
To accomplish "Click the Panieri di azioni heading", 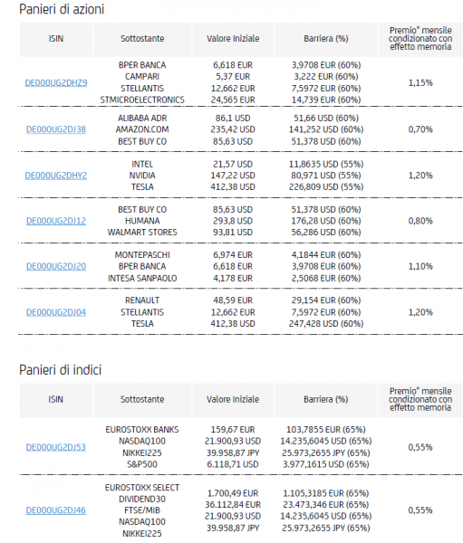I will [62, 9].
